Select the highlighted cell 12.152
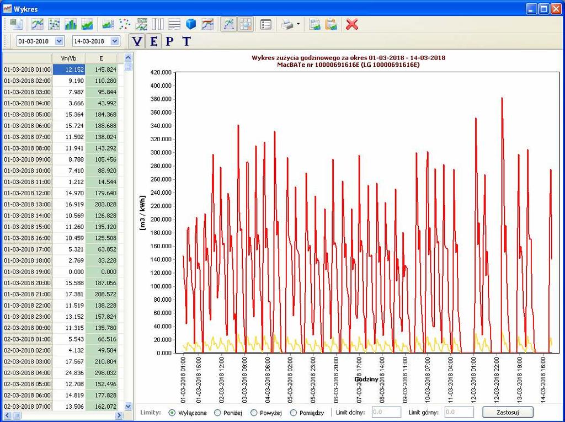Viewport: 565px width, 422px height. [x=69, y=70]
